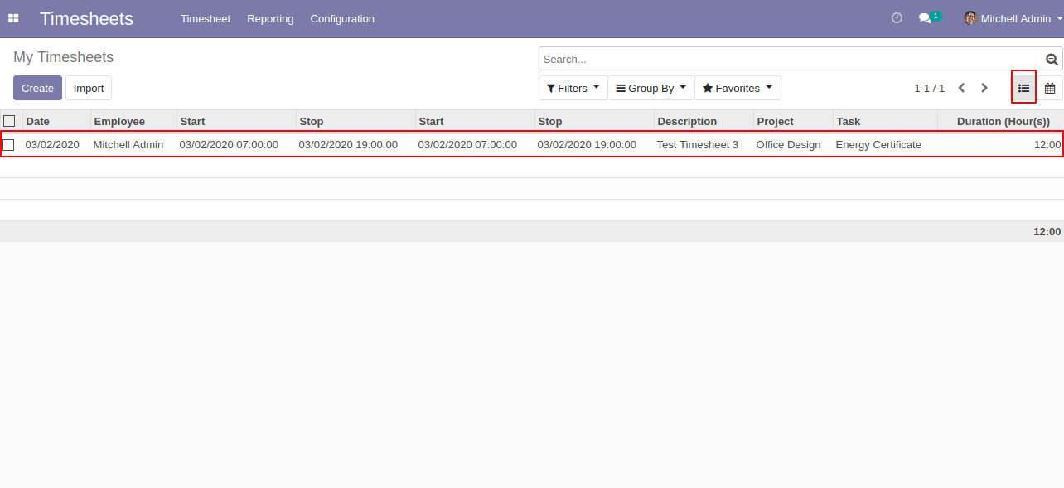Click the Timesheets app title
1064x488 pixels.
[86, 18]
